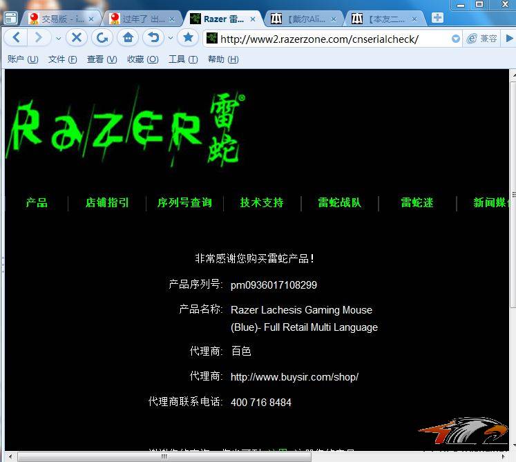This screenshot has width=516, height=462.
Task: Close the Razer 雷... tab
Action: pos(253,19)
